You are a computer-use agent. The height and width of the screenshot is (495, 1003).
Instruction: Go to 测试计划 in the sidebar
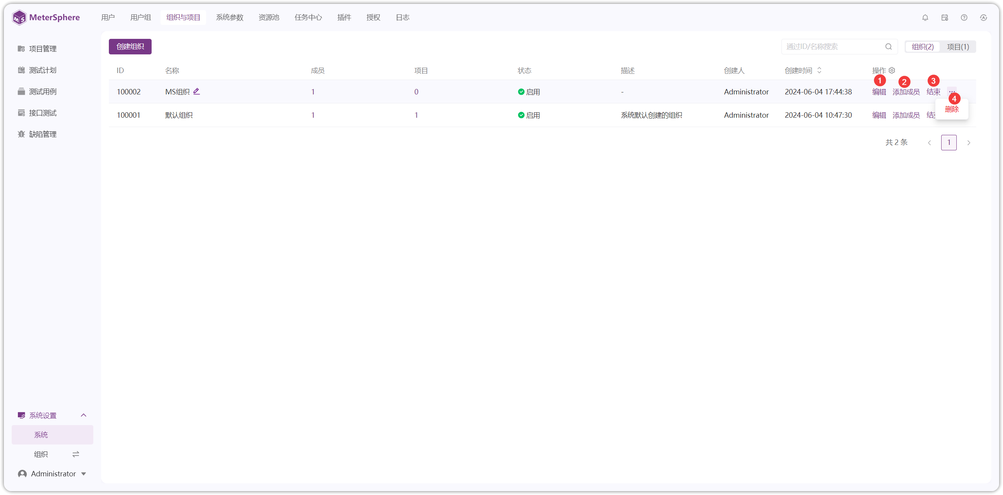(37, 70)
